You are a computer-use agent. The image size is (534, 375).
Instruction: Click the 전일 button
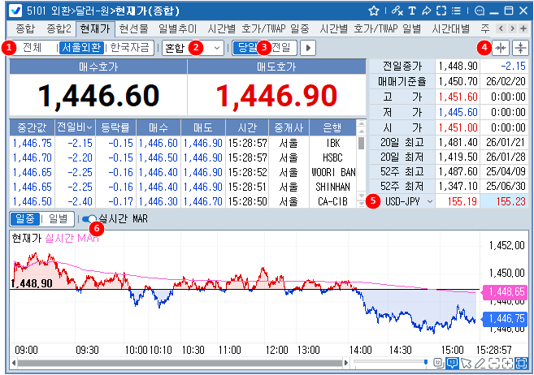click(x=281, y=48)
